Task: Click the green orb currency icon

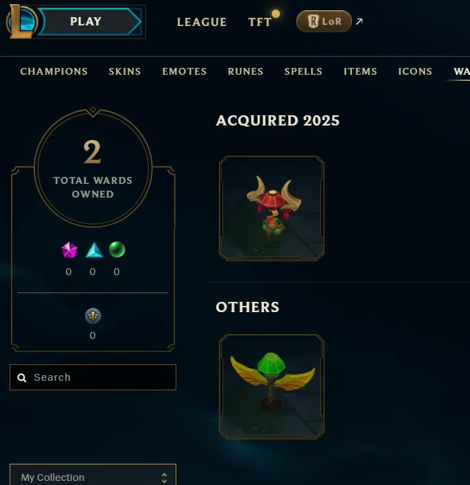Action: pyautogui.click(x=117, y=249)
